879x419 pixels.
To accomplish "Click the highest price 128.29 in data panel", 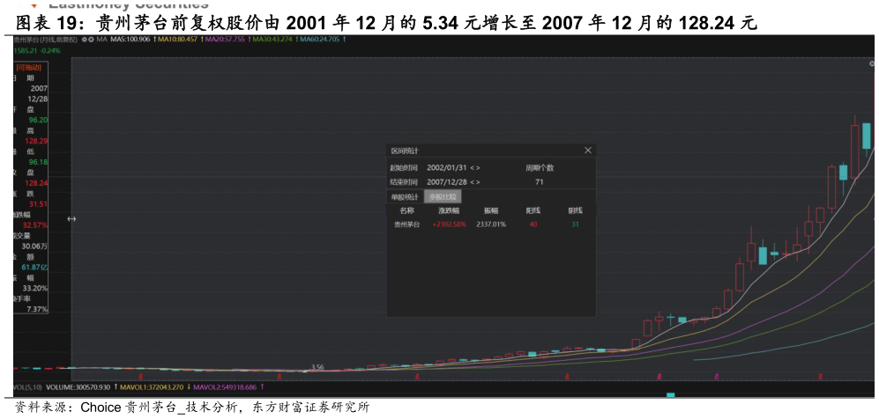I will coord(36,141).
